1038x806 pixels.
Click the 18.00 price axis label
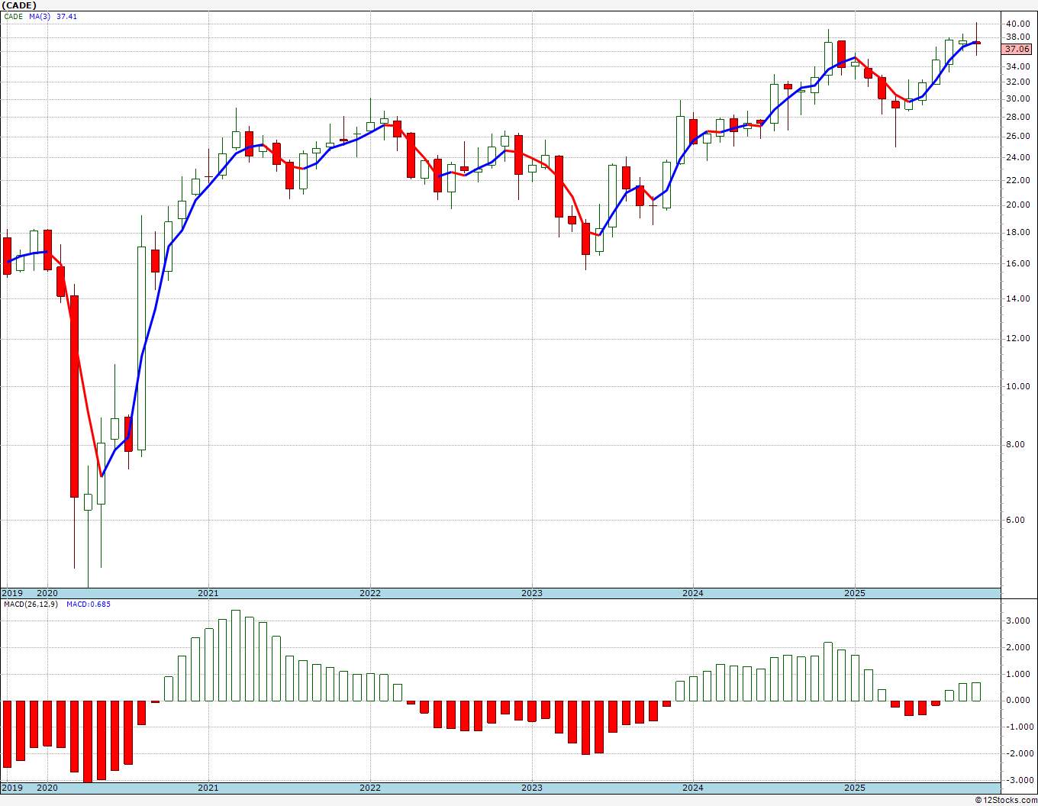1017,233
